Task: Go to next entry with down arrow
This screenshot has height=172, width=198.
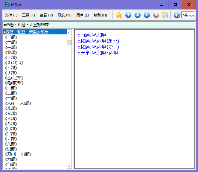Action: coord(138,15)
